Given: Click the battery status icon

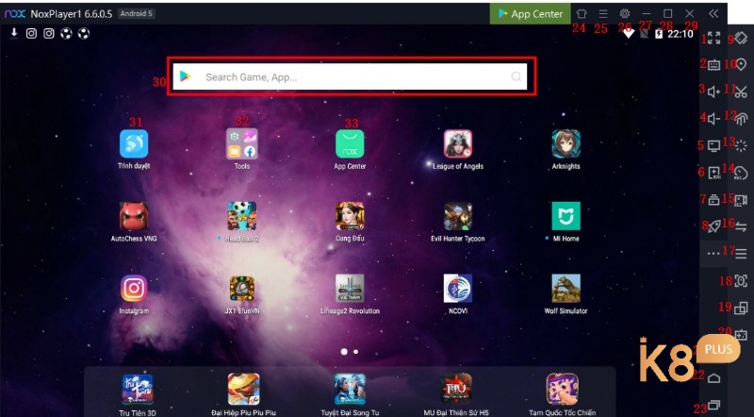Looking at the screenshot, I should [x=659, y=33].
